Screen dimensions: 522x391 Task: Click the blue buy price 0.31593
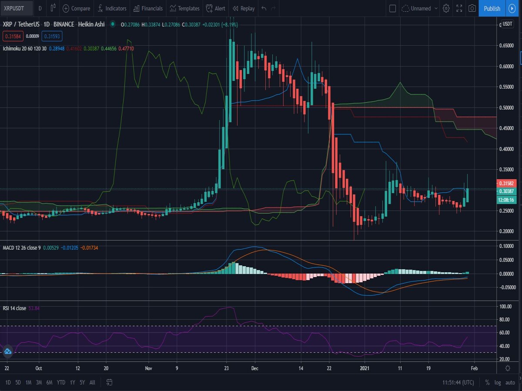53,36
